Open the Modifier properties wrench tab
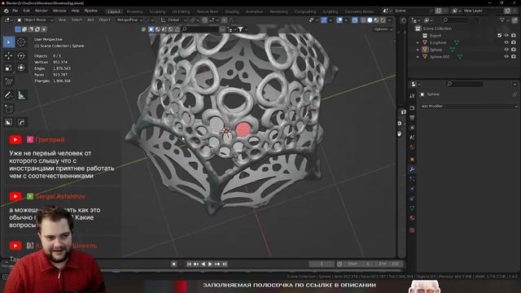The height and width of the screenshot is (293, 521). point(413,168)
